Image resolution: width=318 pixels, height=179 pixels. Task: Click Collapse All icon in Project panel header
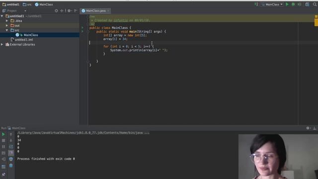click(62, 10)
